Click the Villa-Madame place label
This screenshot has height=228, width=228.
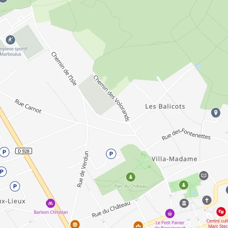174,159
